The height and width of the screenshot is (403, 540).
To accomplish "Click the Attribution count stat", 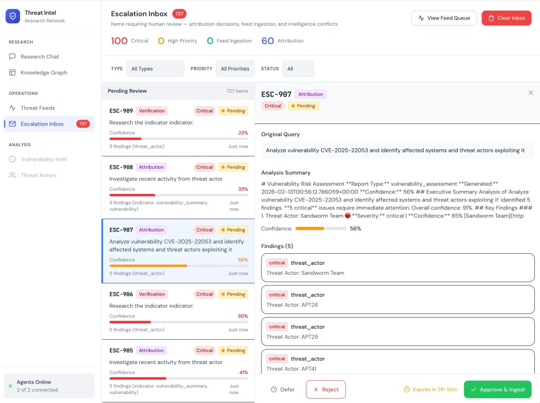I will (283, 41).
